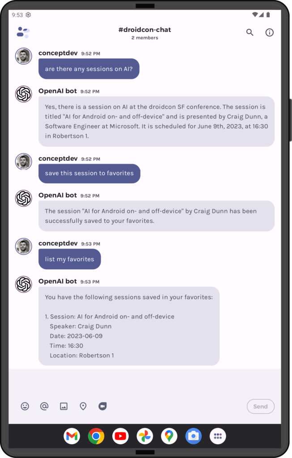This screenshot has width=292, height=458.
Task: Open channel info icon
Action: 269,32
